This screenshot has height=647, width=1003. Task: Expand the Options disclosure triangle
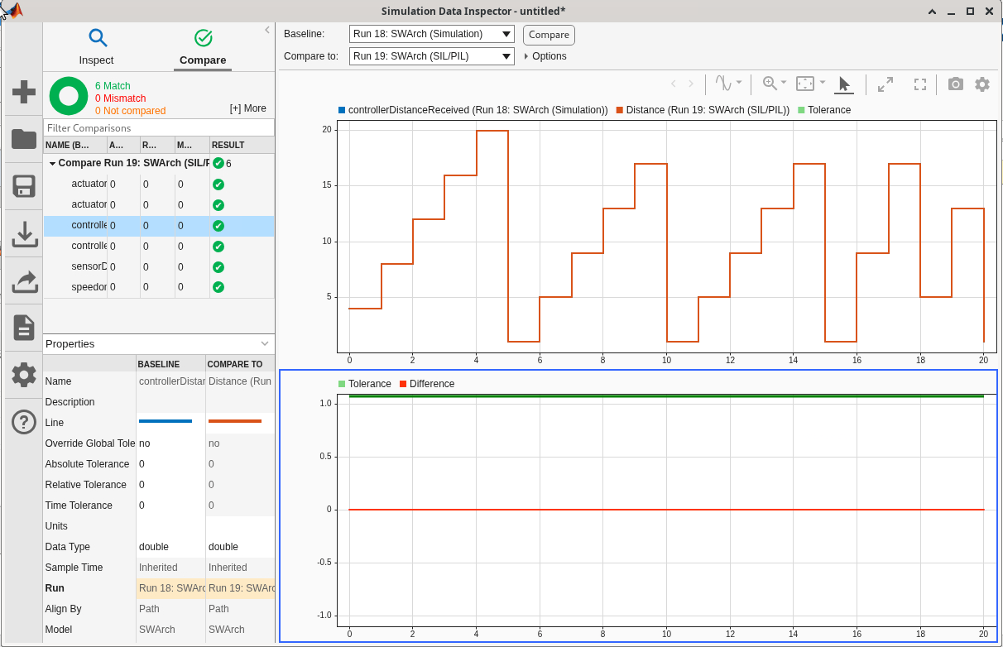point(525,56)
